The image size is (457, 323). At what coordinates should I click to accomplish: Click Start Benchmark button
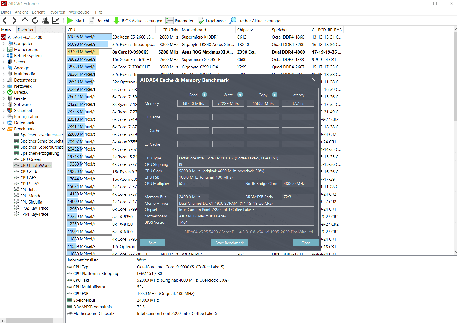[229, 243]
